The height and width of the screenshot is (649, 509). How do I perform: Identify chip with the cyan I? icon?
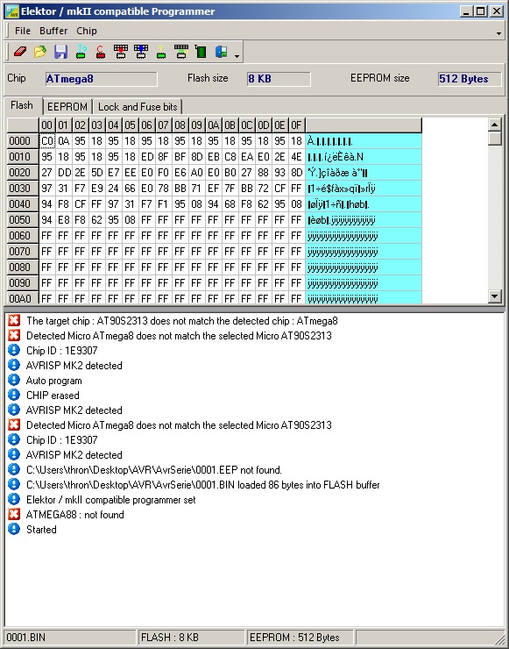pos(81,52)
